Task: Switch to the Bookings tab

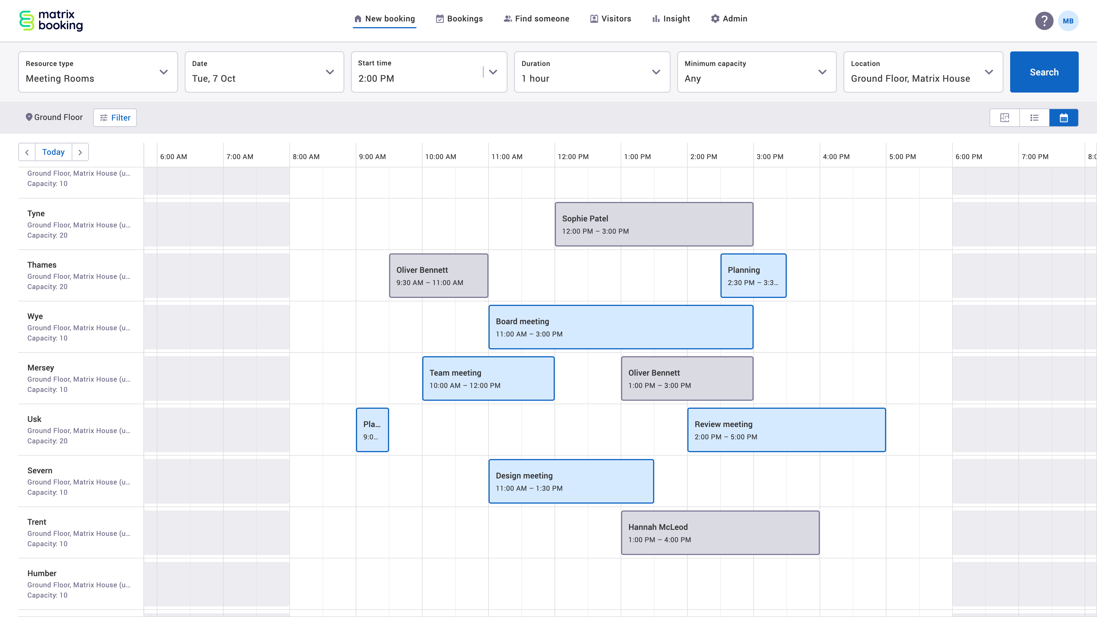Action: coord(459,18)
